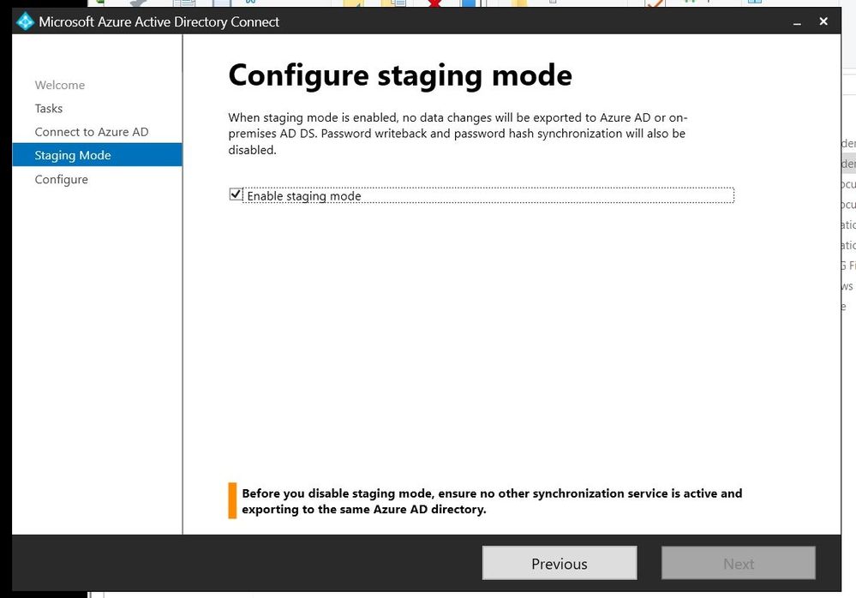This screenshot has height=598, width=856.
Task: Click the red X icon on the background toolbar
Action: [x=434, y=3]
